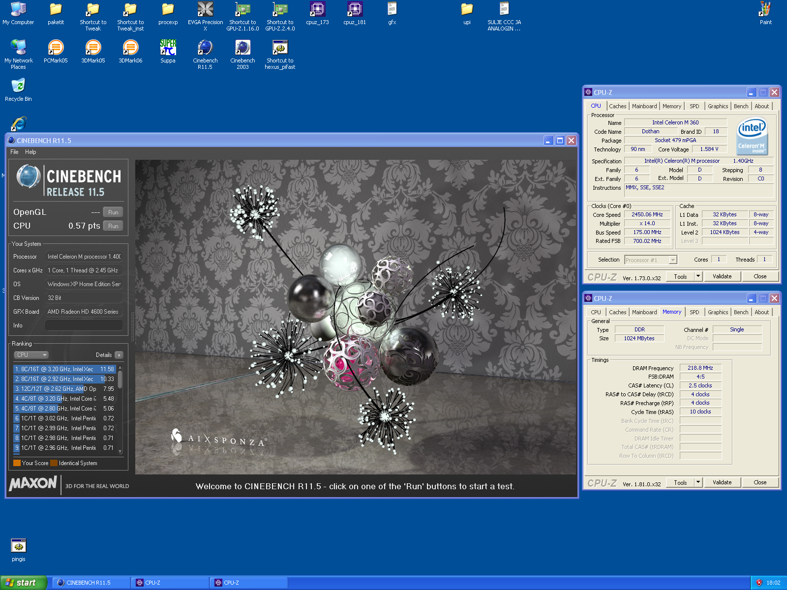The width and height of the screenshot is (787, 590).
Task: Switch to Memory tab in upper CPU-Z
Action: pos(671,106)
